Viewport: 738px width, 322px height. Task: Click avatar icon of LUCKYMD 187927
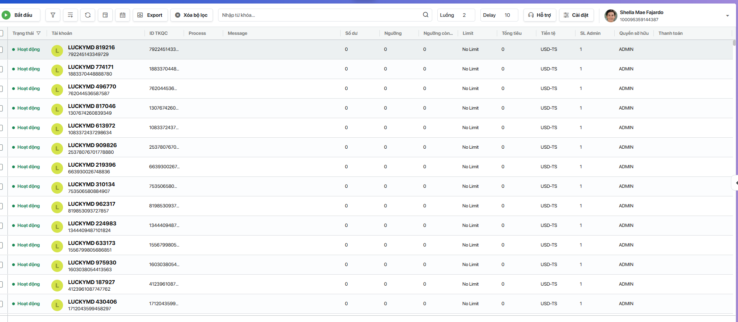(x=57, y=285)
